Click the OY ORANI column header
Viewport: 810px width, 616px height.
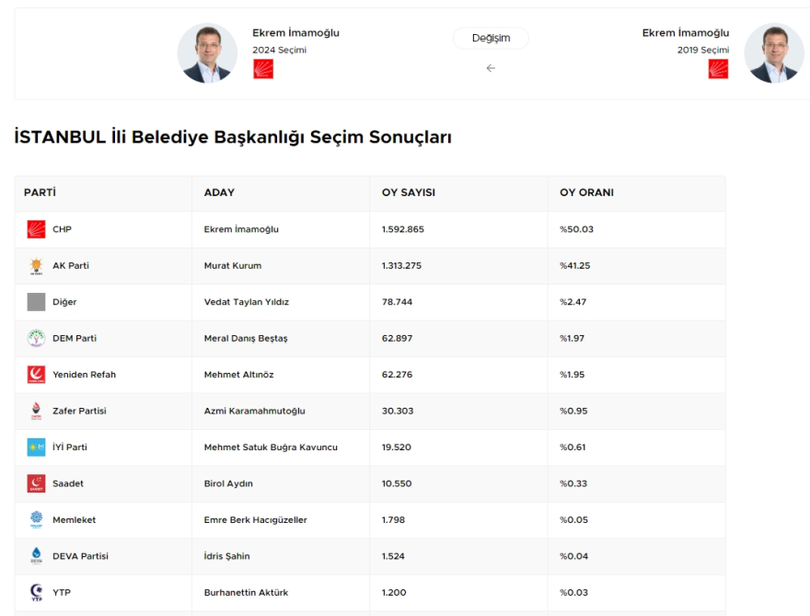pos(587,192)
